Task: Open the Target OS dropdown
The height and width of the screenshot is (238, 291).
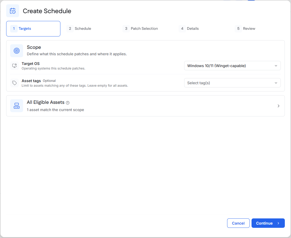Action: pyautogui.click(x=232, y=66)
